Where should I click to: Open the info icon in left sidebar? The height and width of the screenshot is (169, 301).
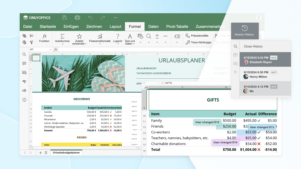pos(24,100)
